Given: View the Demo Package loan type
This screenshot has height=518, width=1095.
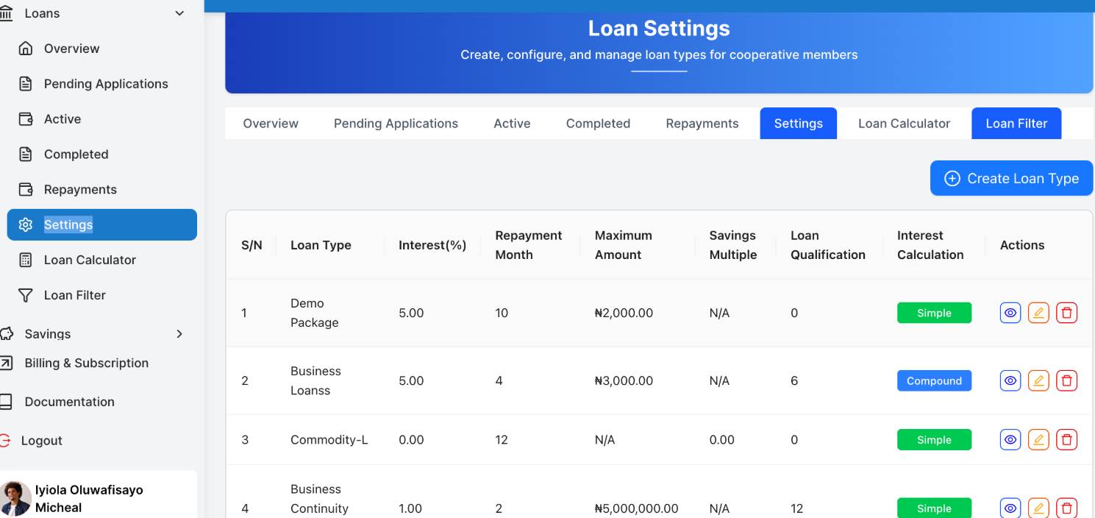Looking at the screenshot, I should (1010, 313).
